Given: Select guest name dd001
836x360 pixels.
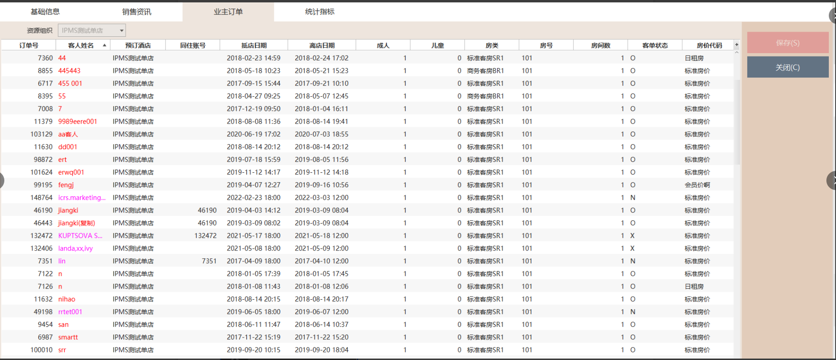Looking at the screenshot, I should tap(68, 147).
